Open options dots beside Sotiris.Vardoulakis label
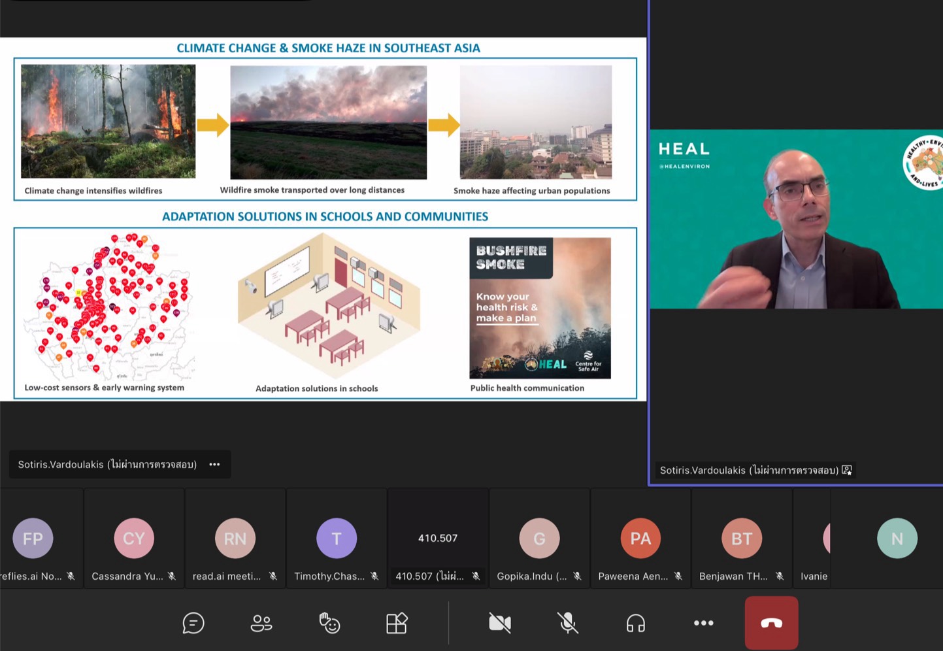943x651 pixels. tap(214, 465)
